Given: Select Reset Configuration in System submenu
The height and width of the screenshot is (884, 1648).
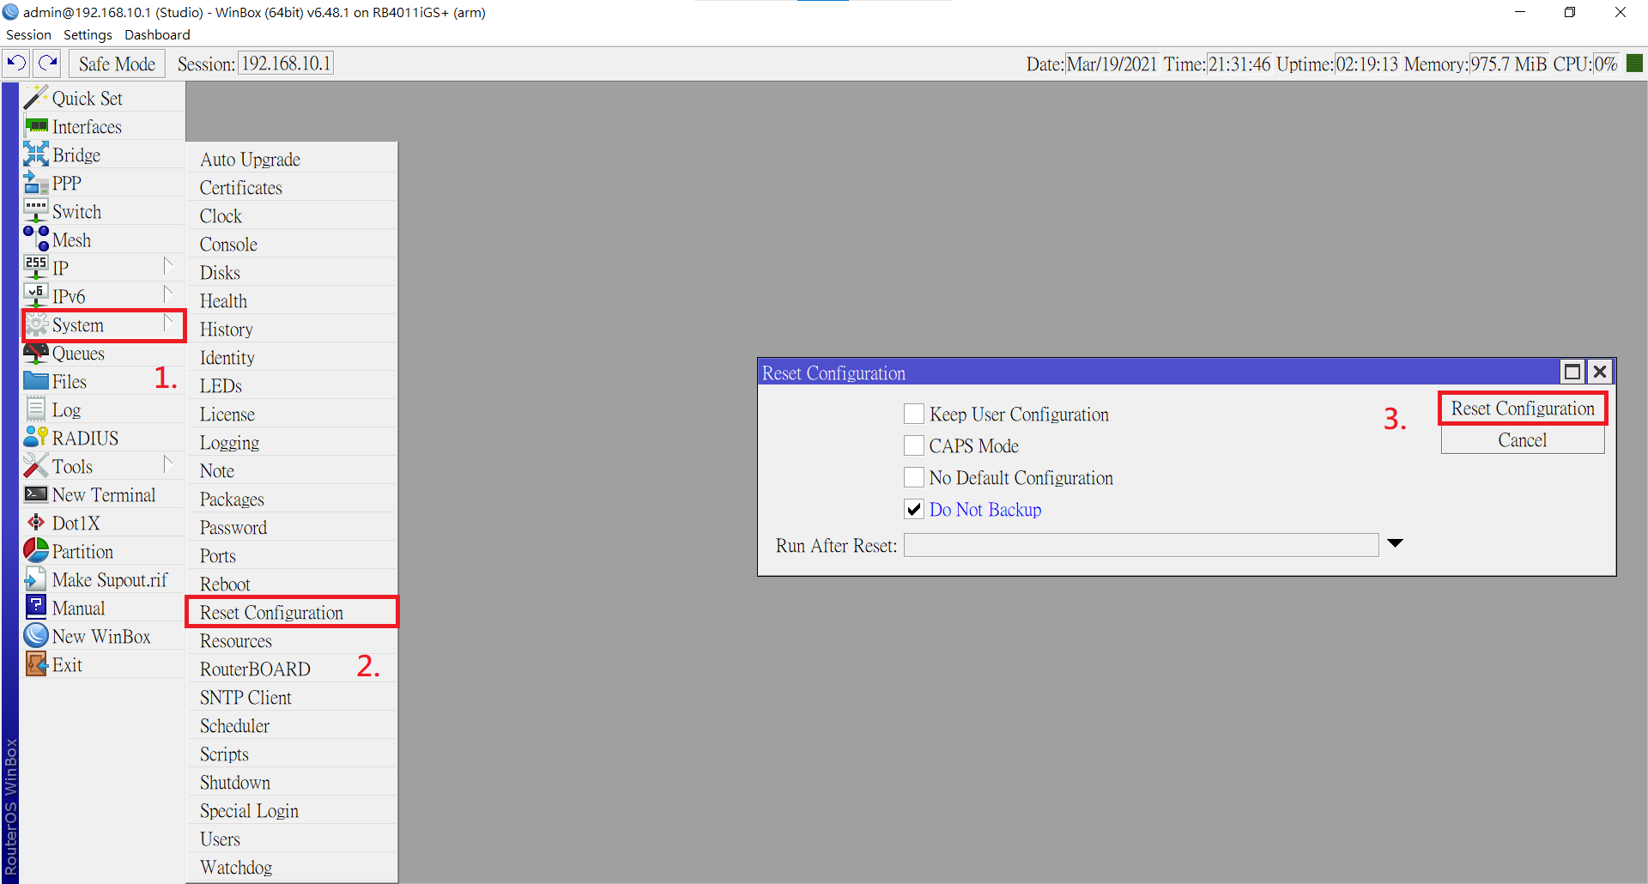Looking at the screenshot, I should [x=271, y=613].
